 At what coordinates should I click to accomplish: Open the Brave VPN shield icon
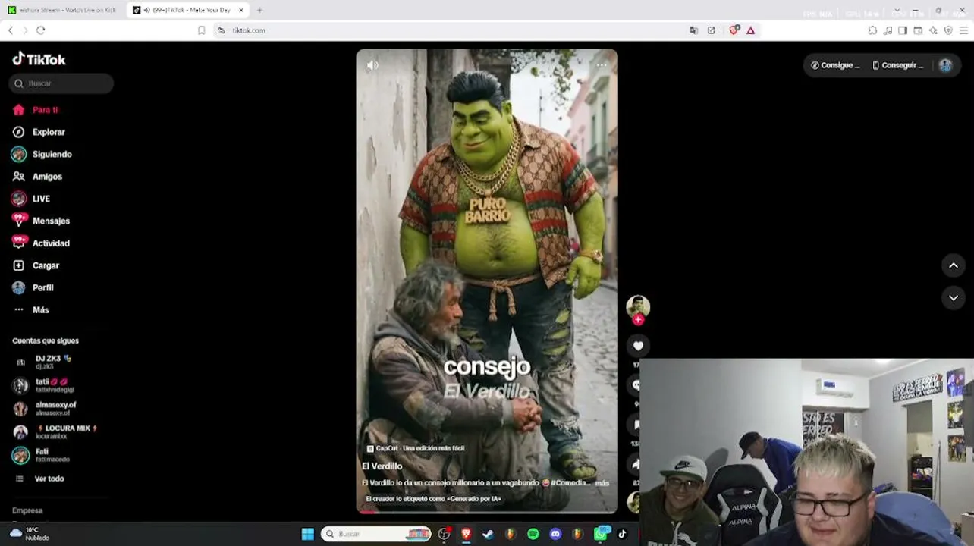(x=948, y=30)
